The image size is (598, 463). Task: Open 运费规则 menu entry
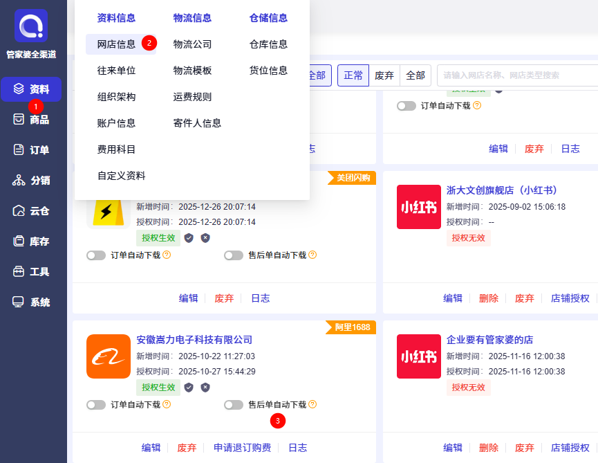(x=192, y=97)
